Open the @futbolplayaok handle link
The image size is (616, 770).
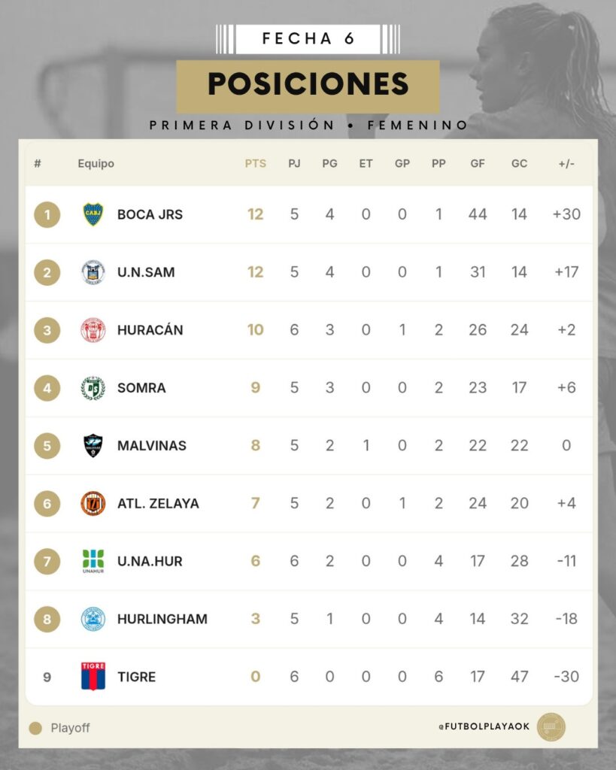[x=483, y=727]
